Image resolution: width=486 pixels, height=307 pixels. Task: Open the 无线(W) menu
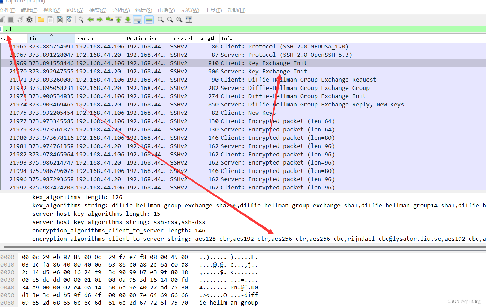point(190,10)
